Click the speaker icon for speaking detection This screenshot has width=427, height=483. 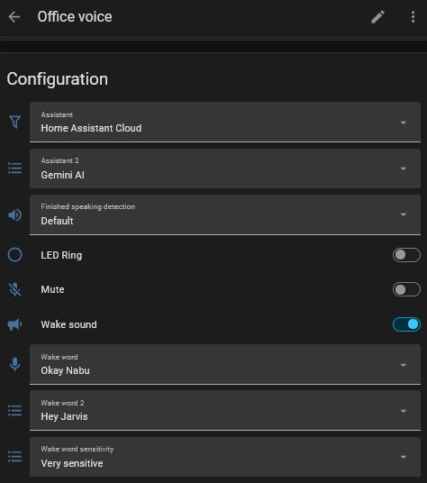[x=14, y=214]
